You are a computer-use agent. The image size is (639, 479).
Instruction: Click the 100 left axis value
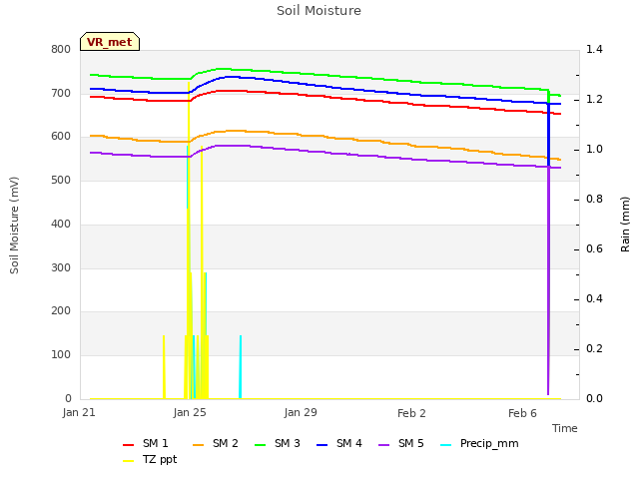61,355
